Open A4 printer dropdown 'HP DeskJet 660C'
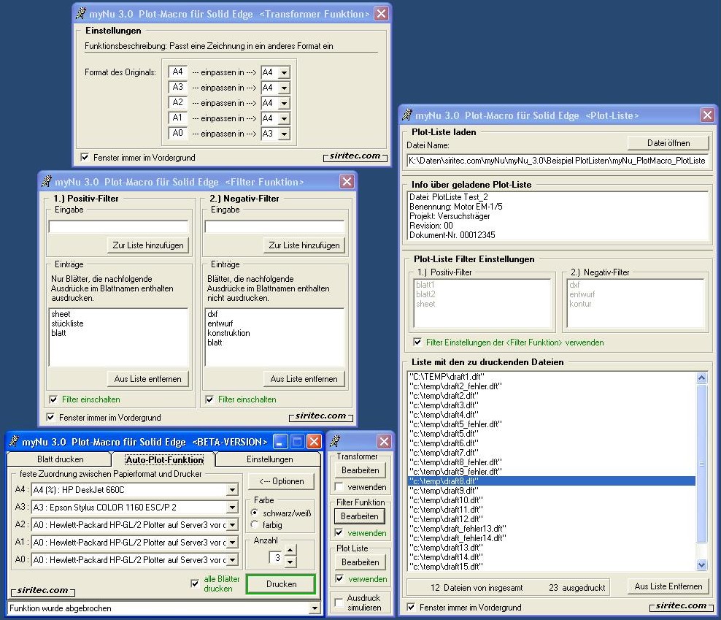This screenshot has width=721, height=620. tap(233, 490)
